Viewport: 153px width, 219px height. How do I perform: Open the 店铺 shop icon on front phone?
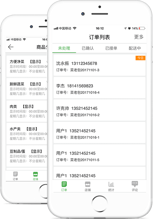pyautogui.click(x=88, y=184)
